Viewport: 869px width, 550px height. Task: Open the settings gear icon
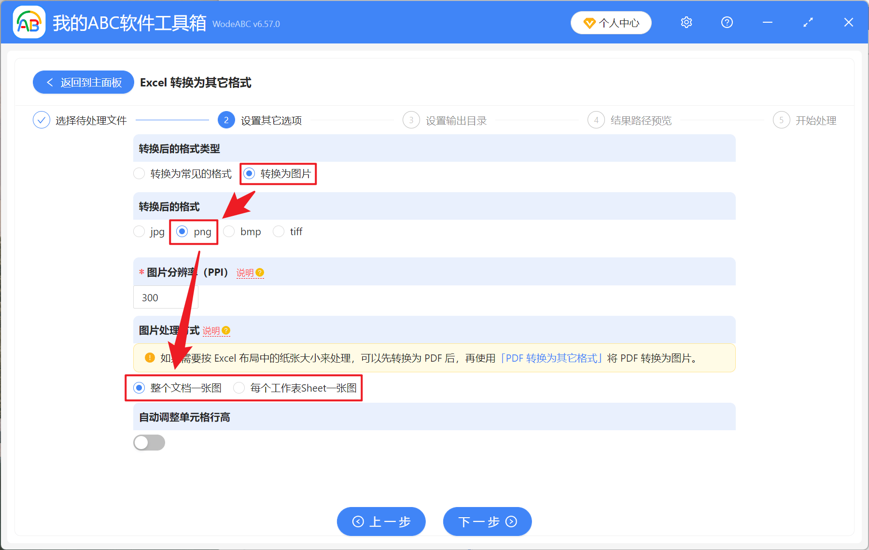coord(687,22)
